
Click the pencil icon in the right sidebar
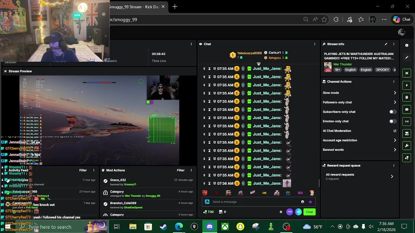[x=407, y=58]
